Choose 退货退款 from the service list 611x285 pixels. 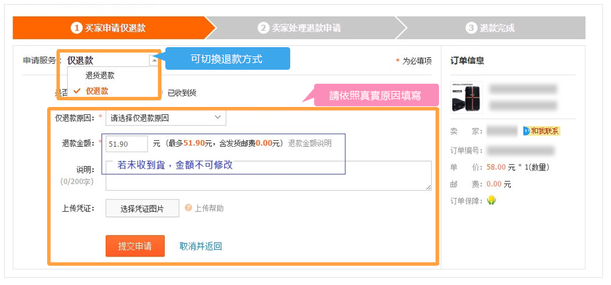click(x=100, y=76)
